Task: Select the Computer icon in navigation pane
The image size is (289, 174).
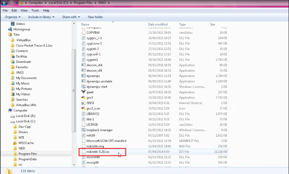Action: point(10,111)
